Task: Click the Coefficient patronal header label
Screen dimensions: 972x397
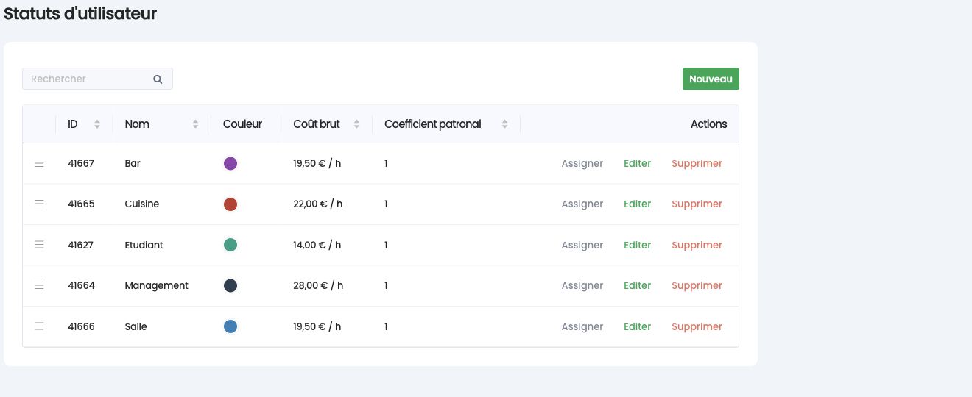Action: click(433, 124)
